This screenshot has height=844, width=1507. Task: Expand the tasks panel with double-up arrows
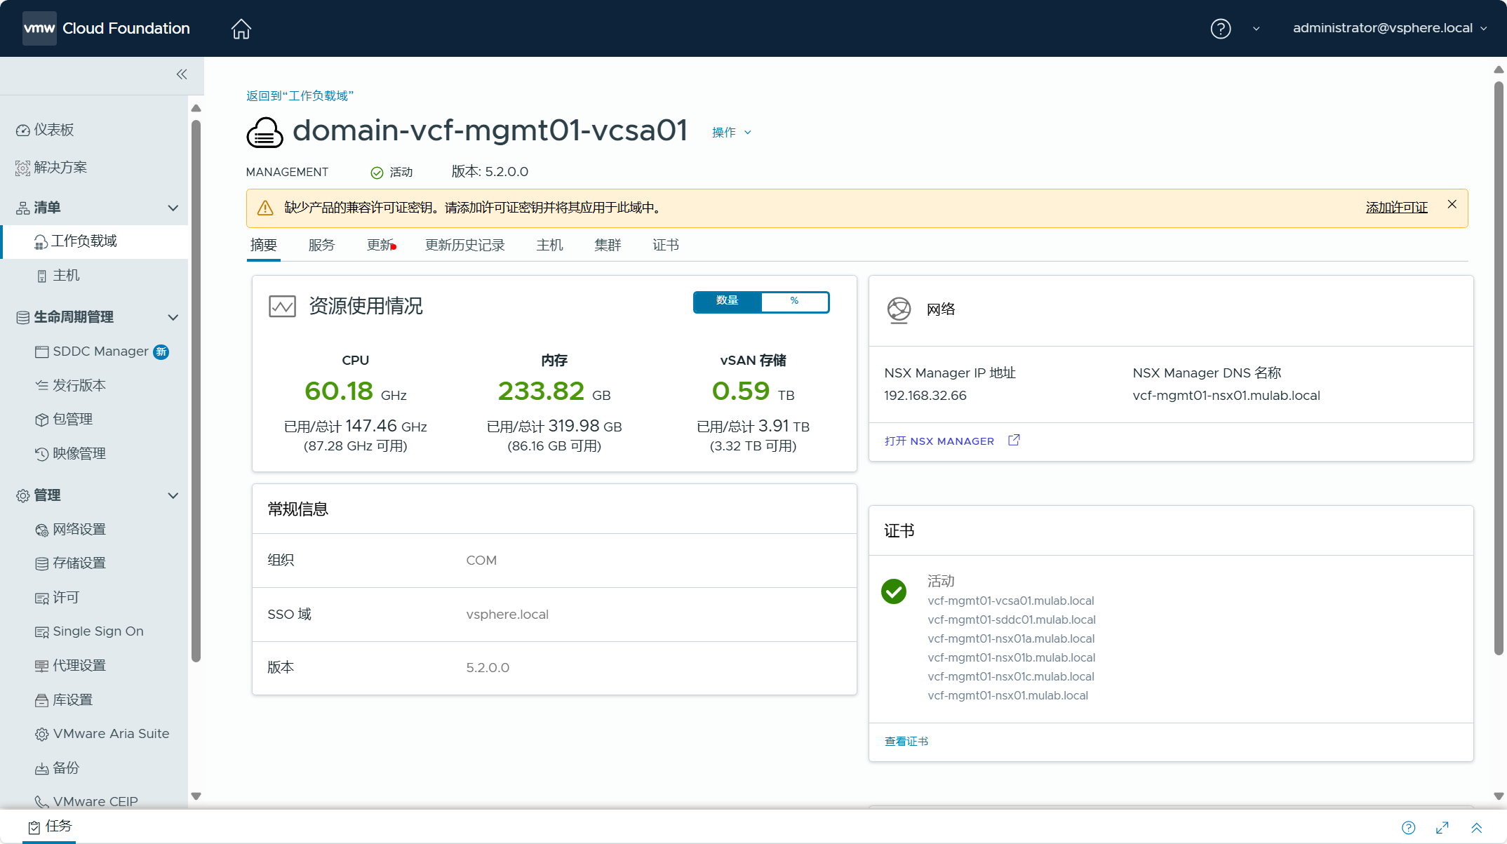pos(1476,828)
